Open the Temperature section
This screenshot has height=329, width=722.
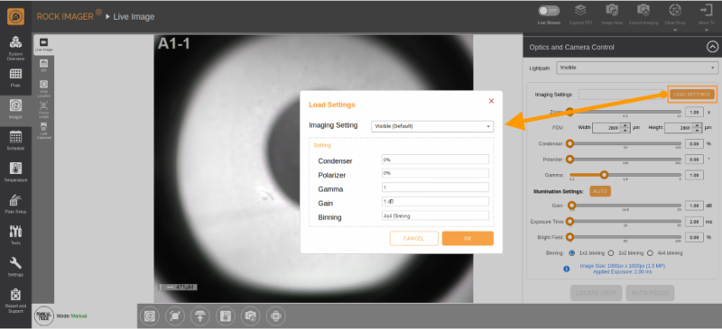pyautogui.click(x=15, y=172)
